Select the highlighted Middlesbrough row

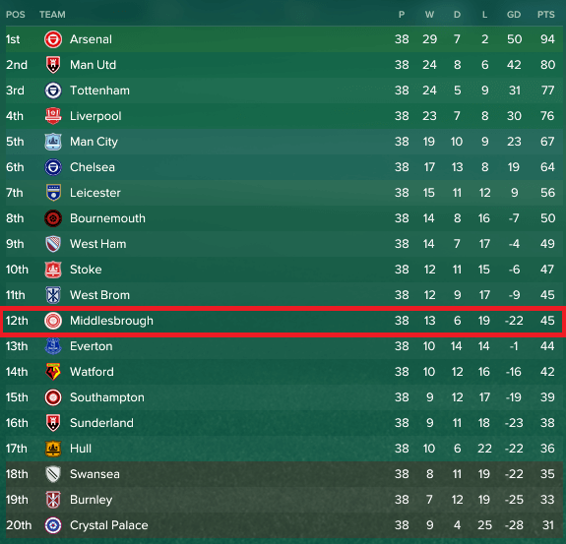283,321
